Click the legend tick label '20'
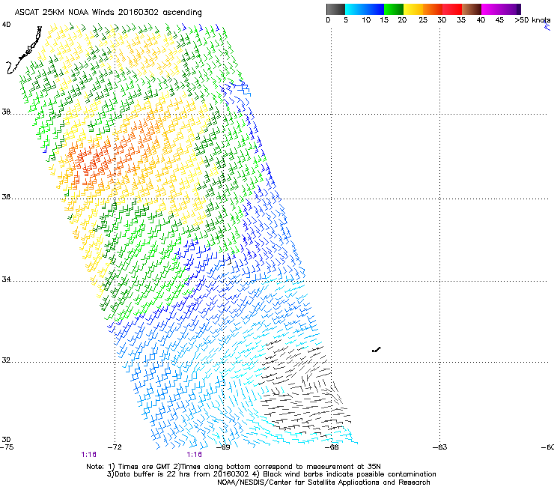Screen dimensions: 554x487 402,20
